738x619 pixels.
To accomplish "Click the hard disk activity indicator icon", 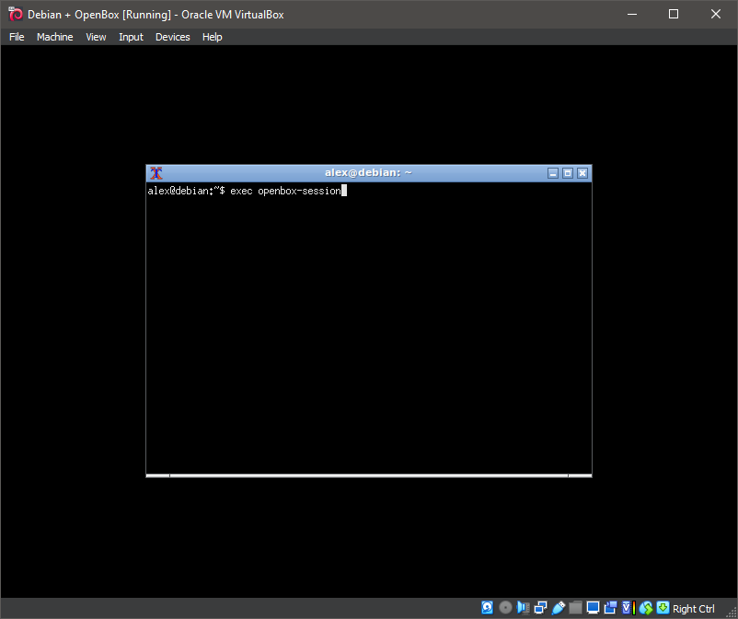I will tap(487, 608).
